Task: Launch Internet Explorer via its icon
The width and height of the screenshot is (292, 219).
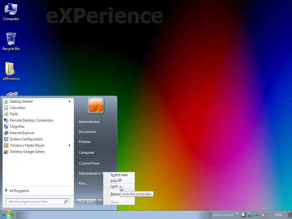Action: click(x=6, y=133)
